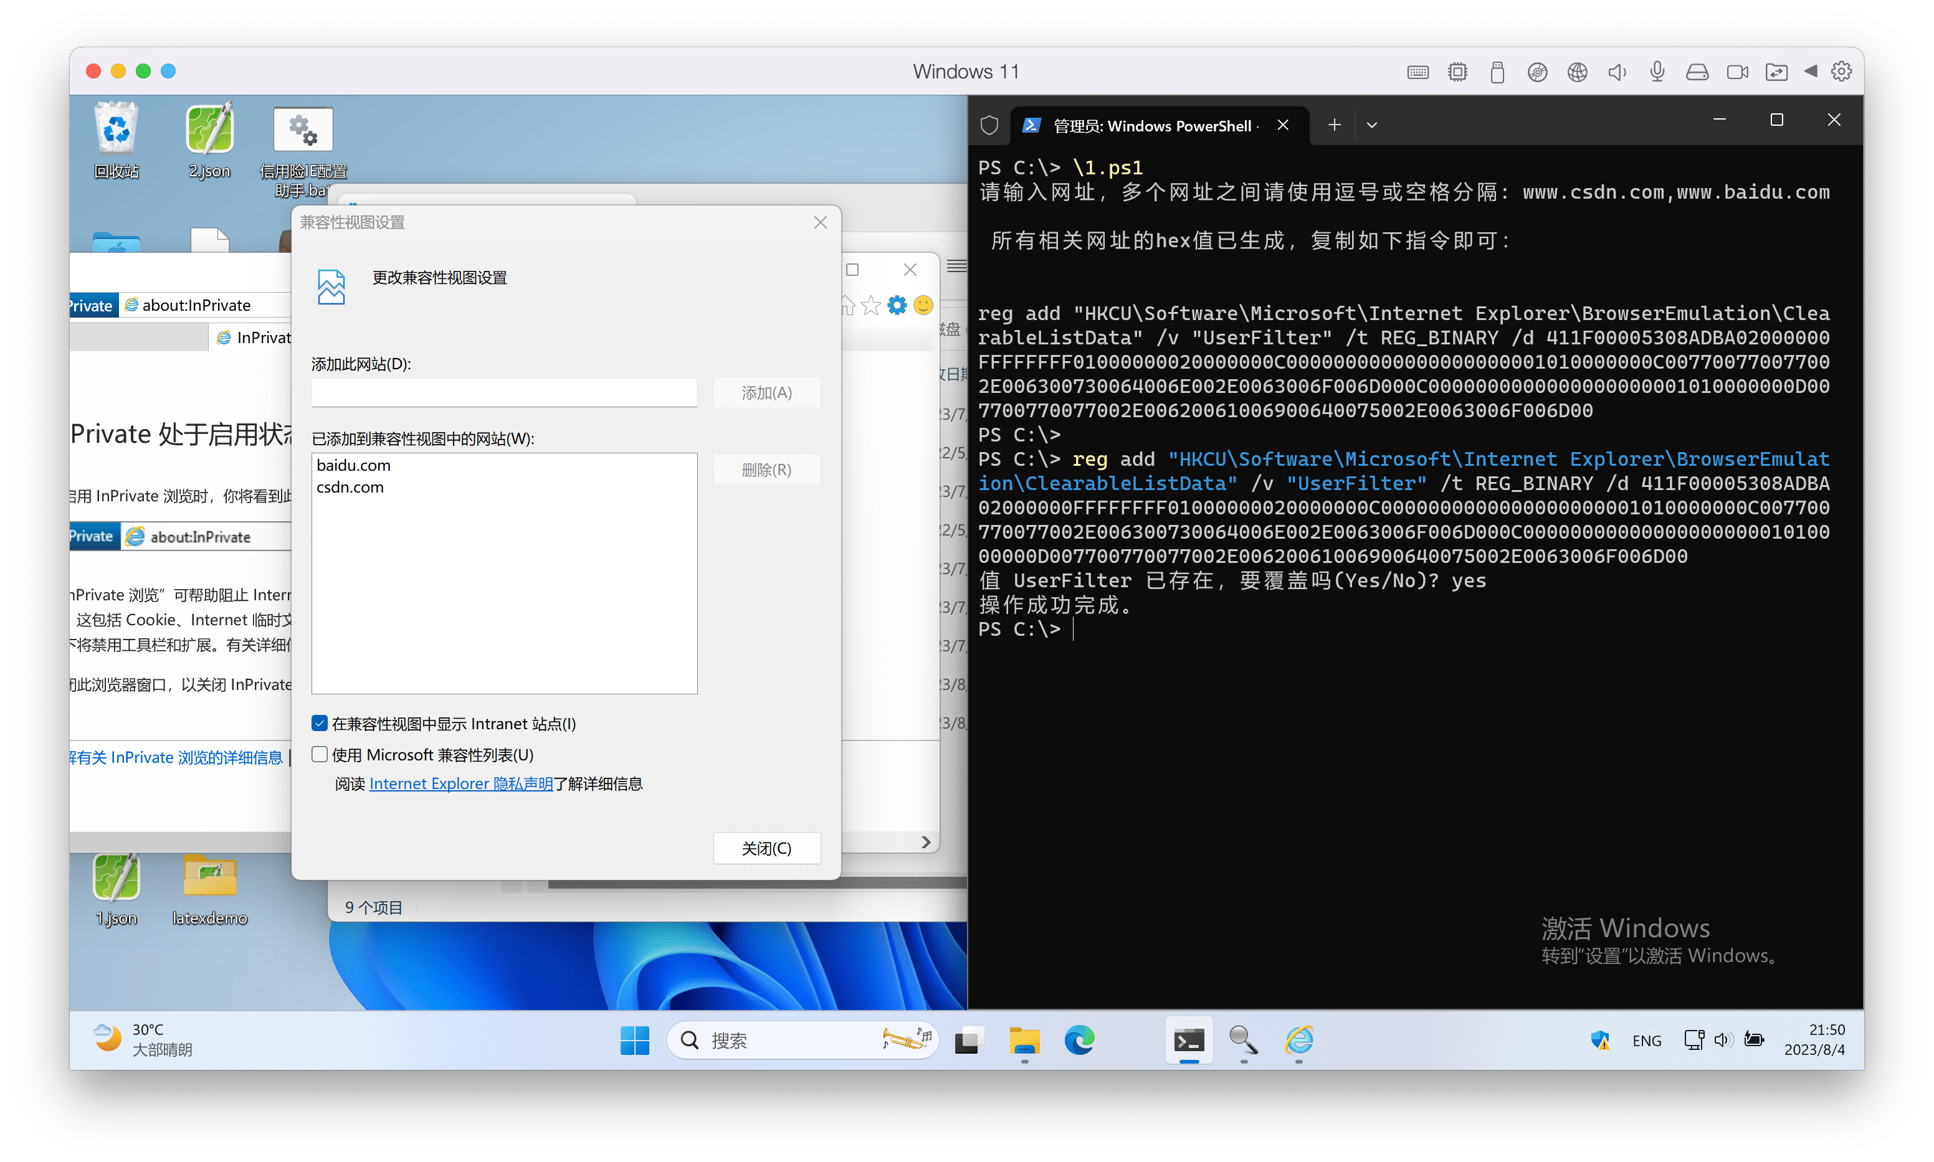The width and height of the screenshot is (1934, 1162).
Task: Select csdn.com in the compatibility websites list
Action: coord(350,486)
